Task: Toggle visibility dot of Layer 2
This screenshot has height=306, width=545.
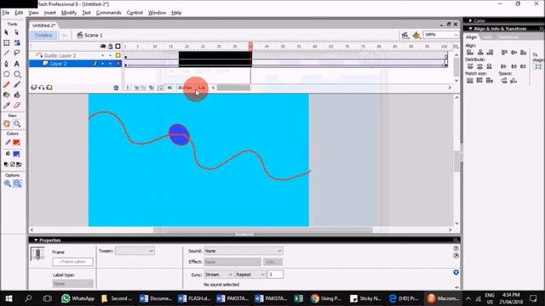Action: (x=102, y=64)
